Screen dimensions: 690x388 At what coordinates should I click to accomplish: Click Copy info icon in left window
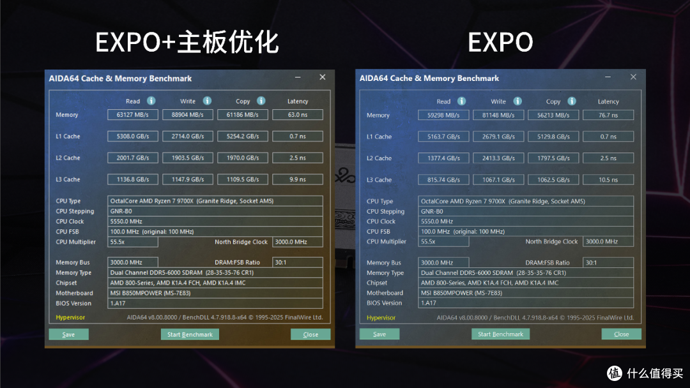coord(261,101)
